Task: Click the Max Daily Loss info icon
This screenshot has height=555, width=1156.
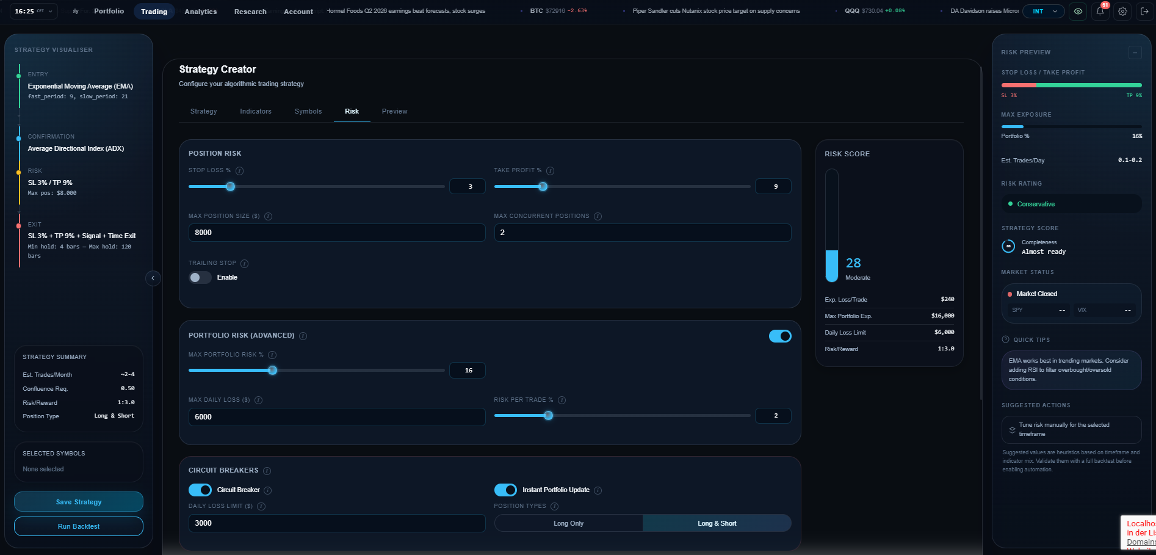Action: tap(259, 400)
